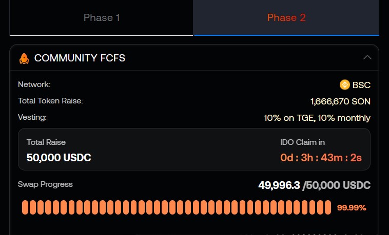
Task: Click the Network label
Action: (x=34, y=84)
